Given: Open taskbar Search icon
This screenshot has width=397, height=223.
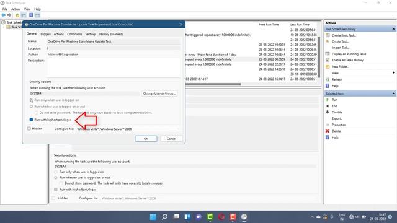Looking at the screenshot, I should click(x=164, y=217).
